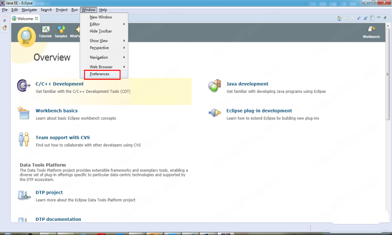Open the C/C++ Development link
Screen dimensions: 392x235
tap(60, 84)
